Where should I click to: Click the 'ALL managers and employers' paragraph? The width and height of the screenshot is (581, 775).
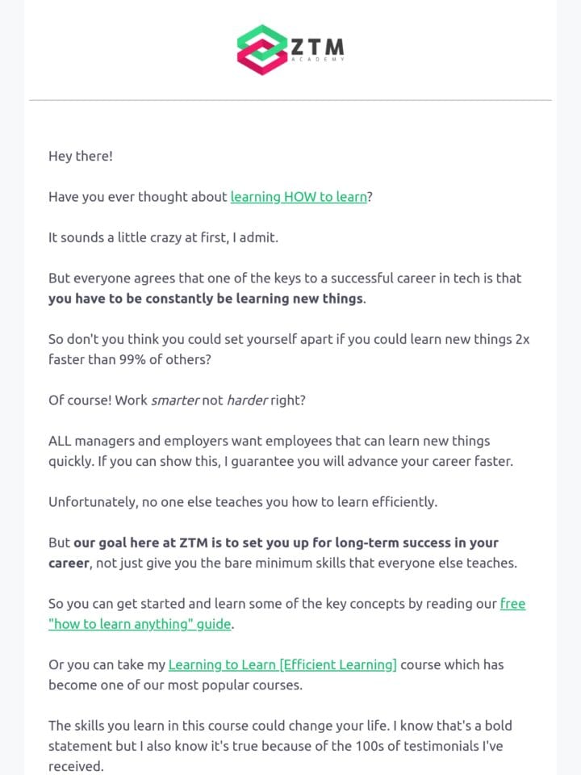pyautogui.click(x=281, y=451)
